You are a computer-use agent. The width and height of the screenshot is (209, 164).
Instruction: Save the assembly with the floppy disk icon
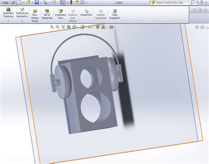click(x=37, y=2)
